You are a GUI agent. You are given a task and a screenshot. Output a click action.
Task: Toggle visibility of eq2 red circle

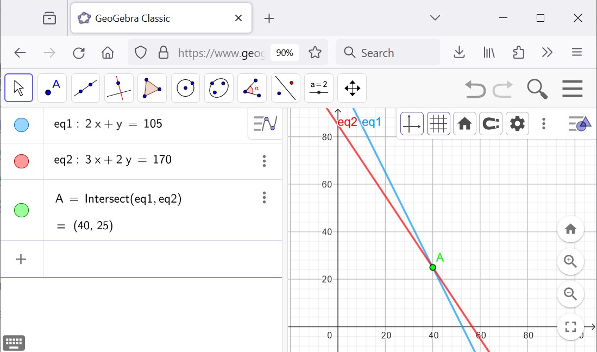pos(21,161)
